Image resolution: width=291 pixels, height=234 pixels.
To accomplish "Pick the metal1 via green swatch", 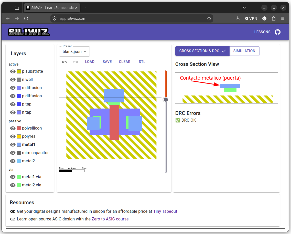I will click(x=19, y=177).
